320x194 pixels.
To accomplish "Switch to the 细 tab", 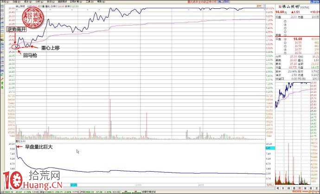I will point(288,188).
